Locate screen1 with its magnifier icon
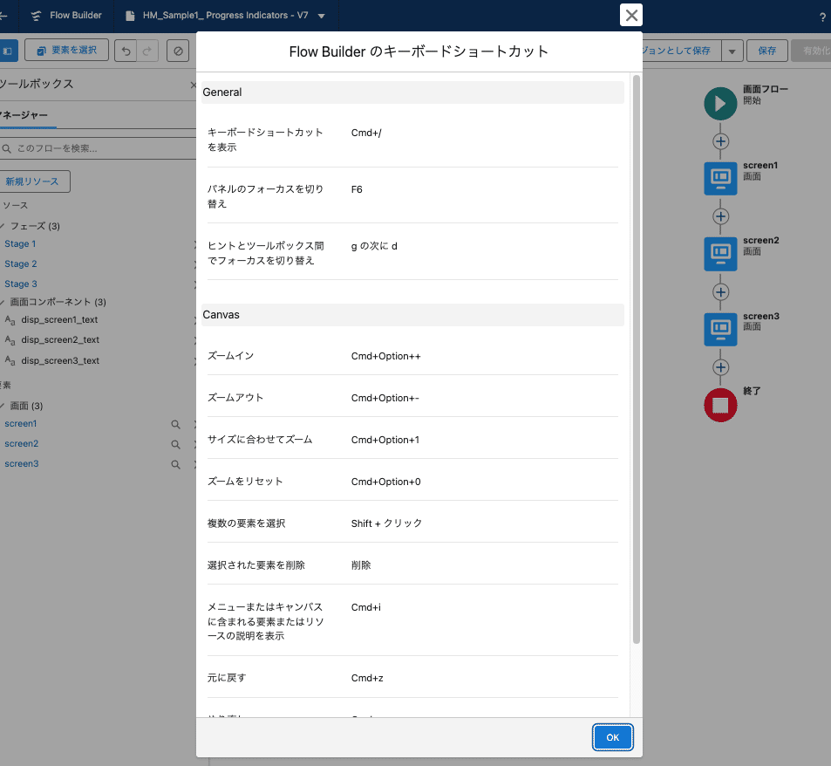Screen dimensions: 831x766 pos(175,425)
